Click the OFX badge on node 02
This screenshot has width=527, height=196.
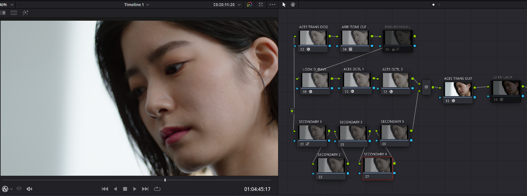pos(308,49)
